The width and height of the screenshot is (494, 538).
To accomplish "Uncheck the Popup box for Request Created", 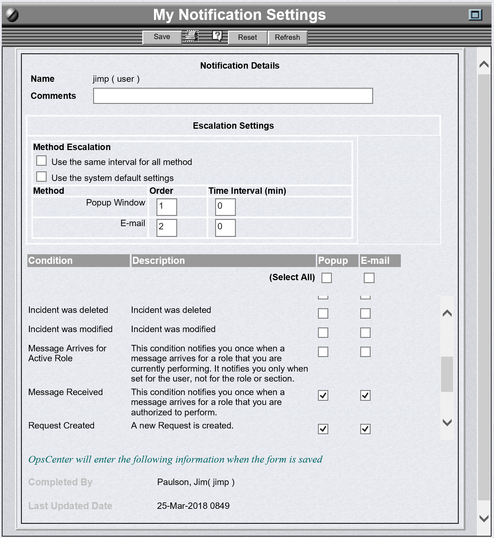I will point(323,429).
